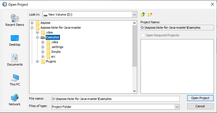This screenshot has width=217, height=113.
Task: Click Aspose.Note-for-Java-master folder icon
Action: coord(37,28)
